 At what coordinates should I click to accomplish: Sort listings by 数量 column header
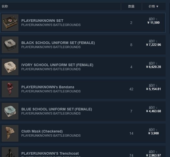coord(131,6)
